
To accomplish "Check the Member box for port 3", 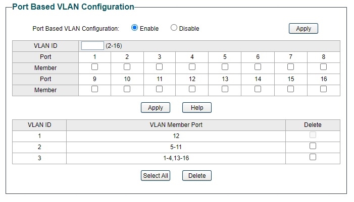I will [x=160, y=67].
